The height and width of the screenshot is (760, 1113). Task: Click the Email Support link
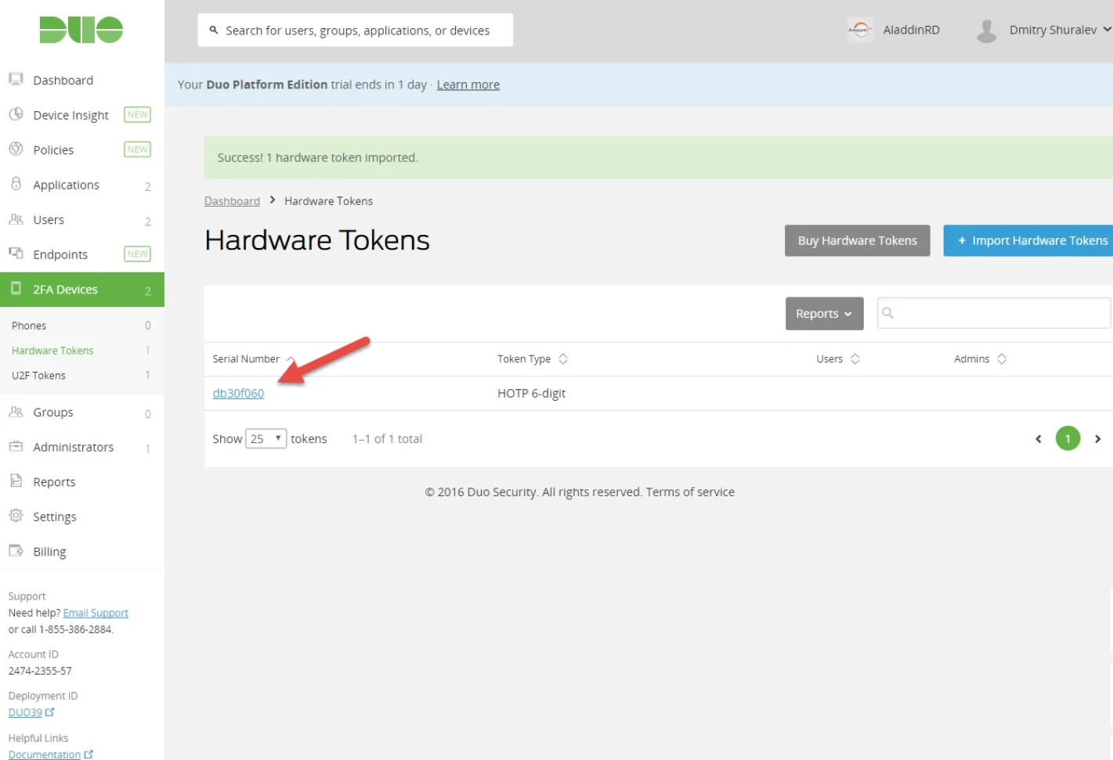(96, 613)
